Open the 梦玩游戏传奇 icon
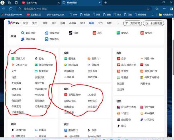The height and width of the screenshot is (140, 174). [118, 107]
